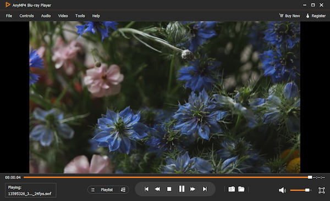The height and width of the screenshot is (201, 330).
Task: Show the playlist list icon
Action: point(93,189)
